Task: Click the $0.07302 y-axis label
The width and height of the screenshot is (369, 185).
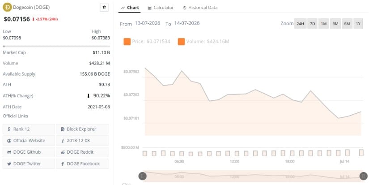Action: (131, 71)
